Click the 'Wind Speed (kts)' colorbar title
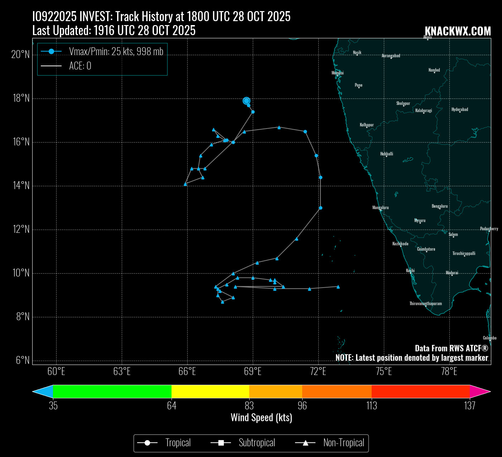The height and width of the screenshot is (457, 502). tap(261, 418)
